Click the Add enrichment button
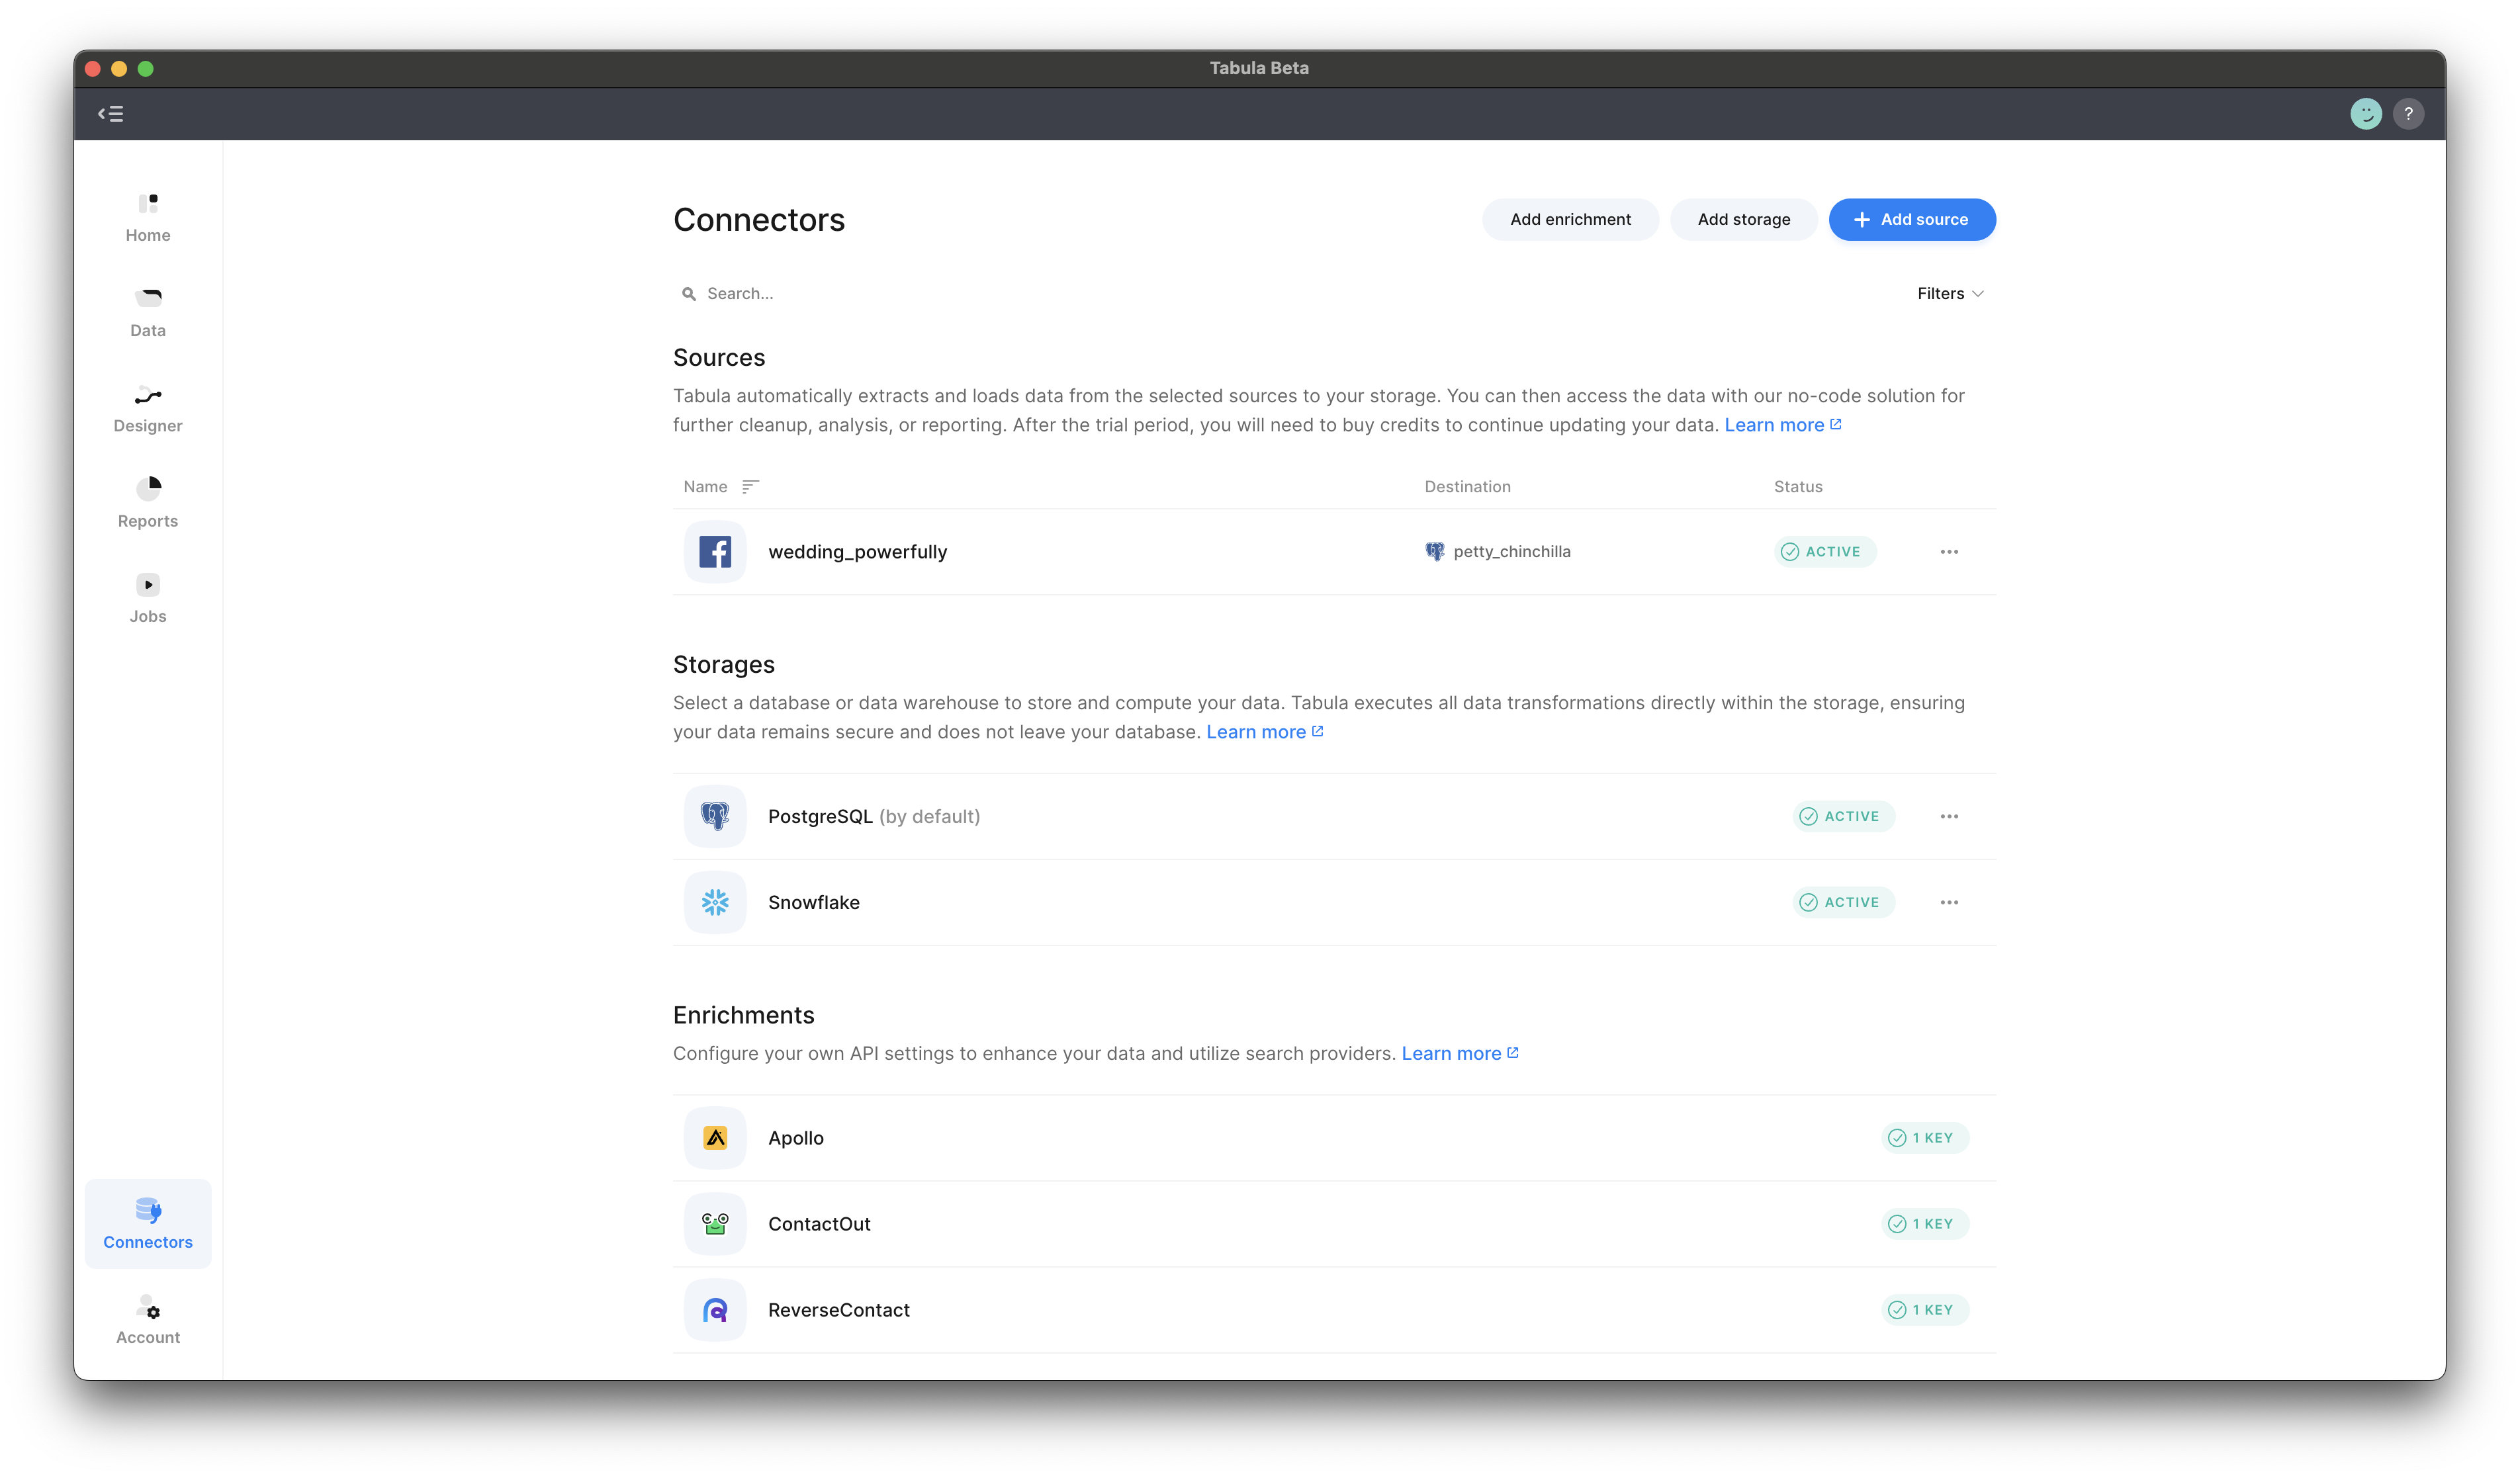 [1569, 220]
